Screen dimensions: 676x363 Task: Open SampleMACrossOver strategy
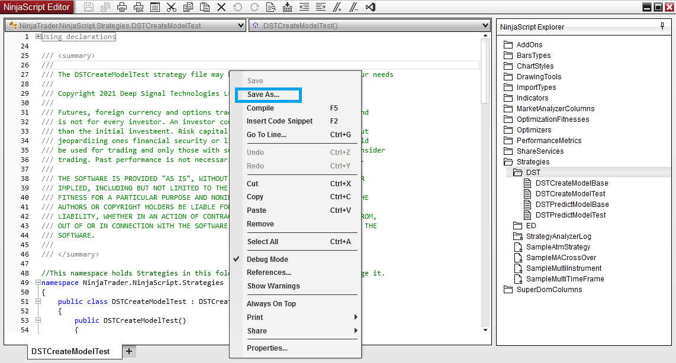coord(561,258)
